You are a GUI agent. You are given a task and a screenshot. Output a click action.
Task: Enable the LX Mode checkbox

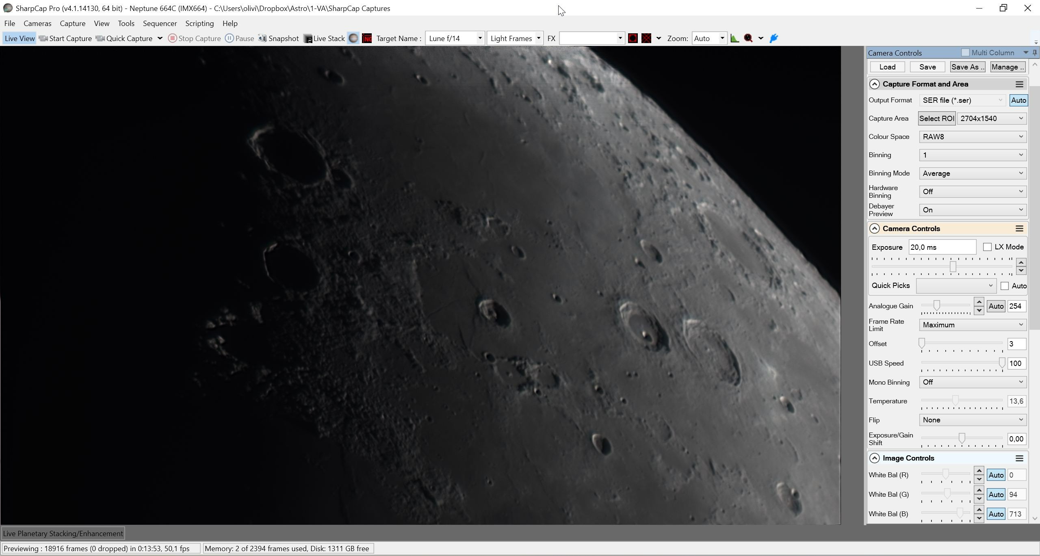click(987, 247)
